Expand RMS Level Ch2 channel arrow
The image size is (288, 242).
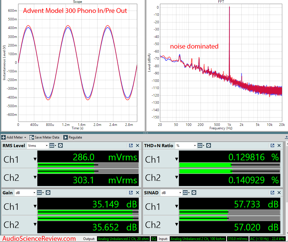tap(35, 177)
